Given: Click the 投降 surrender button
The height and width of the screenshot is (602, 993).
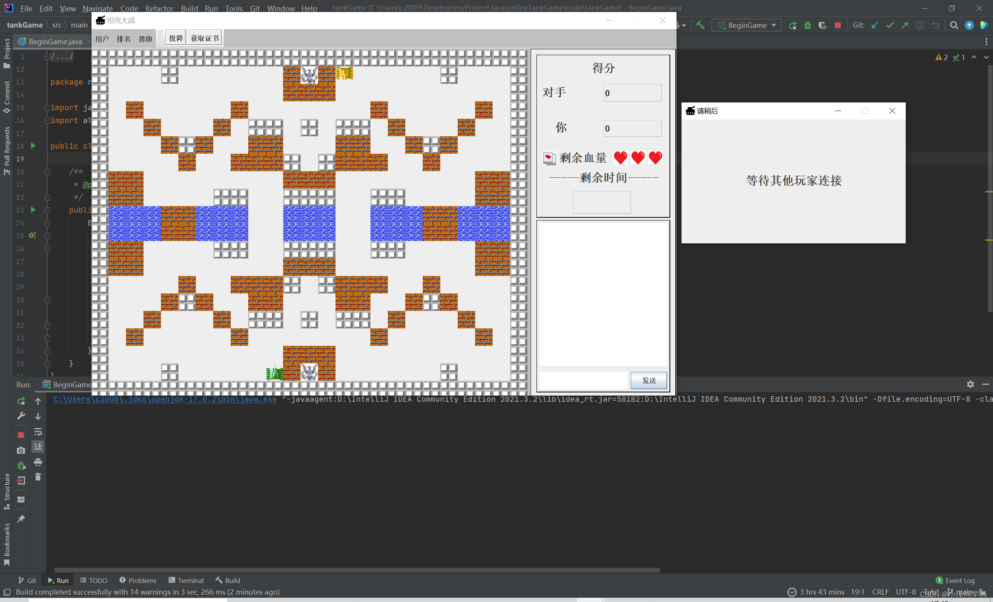Looking at the screenshot, I should 176,38.
